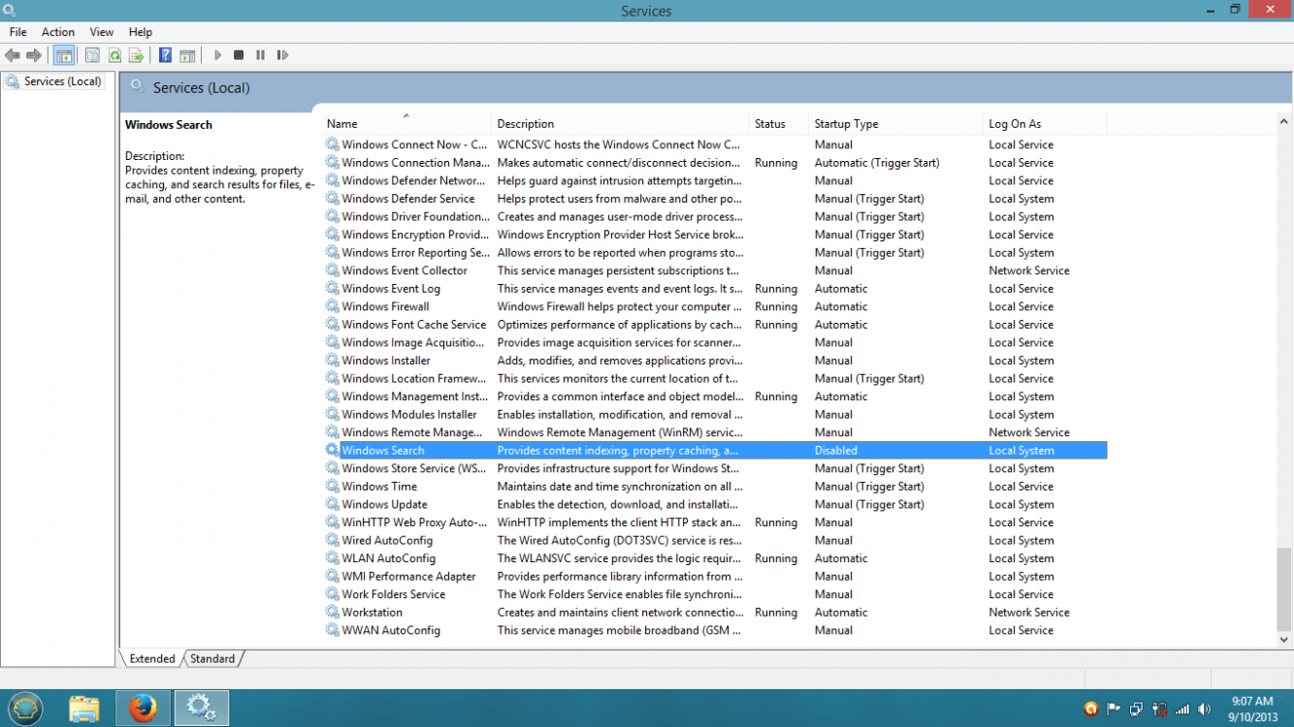Click the Export List toolbar icon
Screen dimensions: 1294x727
click(x=137, y=55)
